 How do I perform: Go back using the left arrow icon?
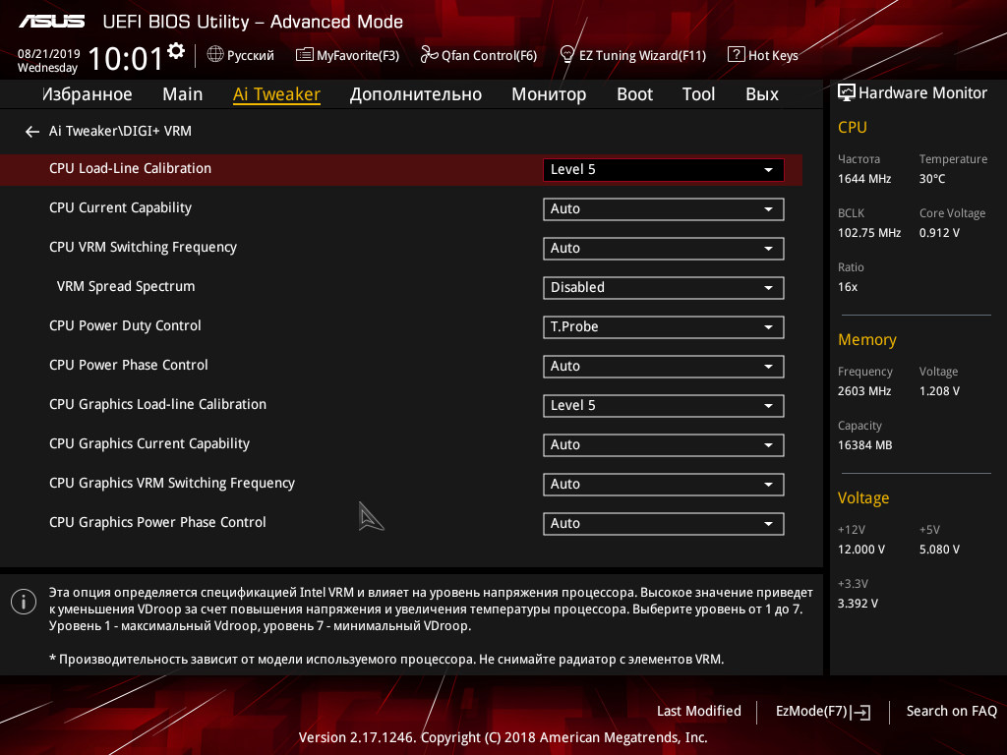pos(32,132)
